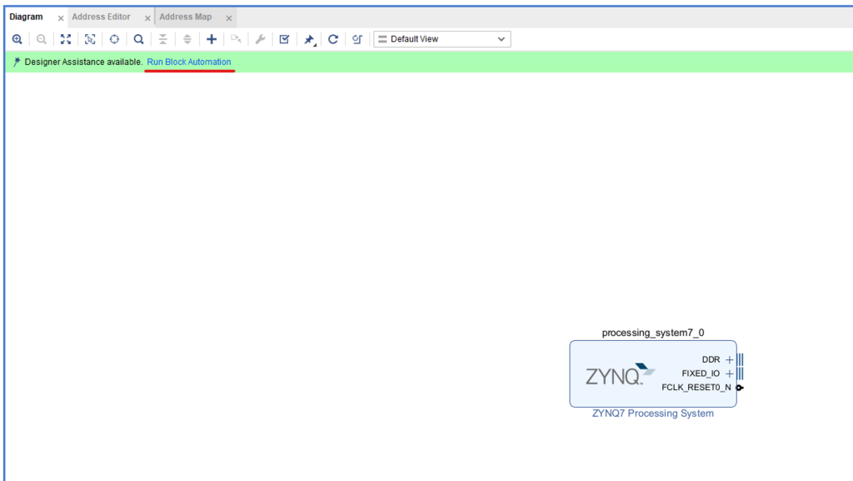
Task: Open the Address Map tab
Action: (x=186, y=17)
